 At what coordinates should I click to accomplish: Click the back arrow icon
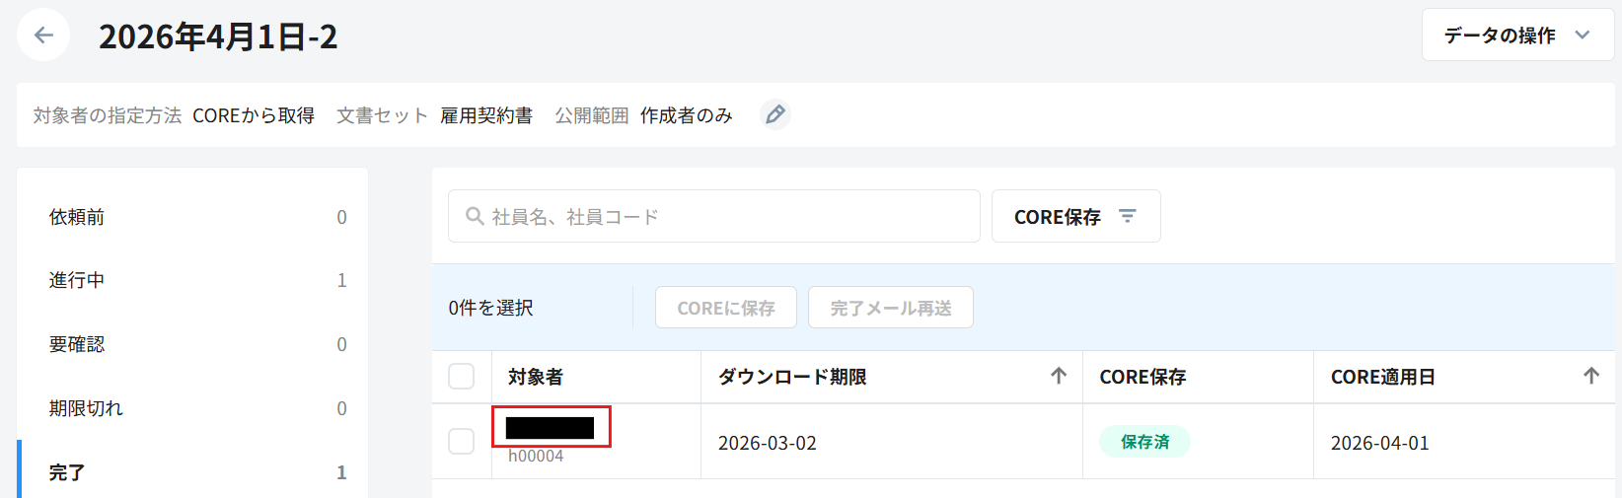click(43, 36)
